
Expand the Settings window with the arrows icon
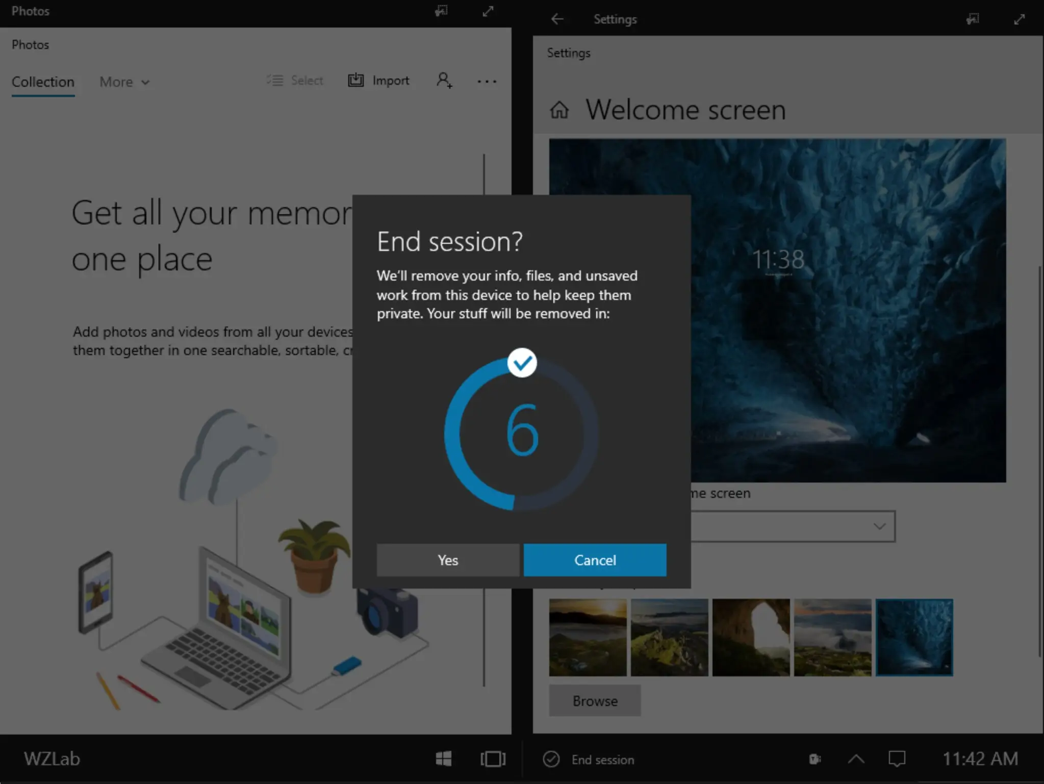click(1020, 19)
